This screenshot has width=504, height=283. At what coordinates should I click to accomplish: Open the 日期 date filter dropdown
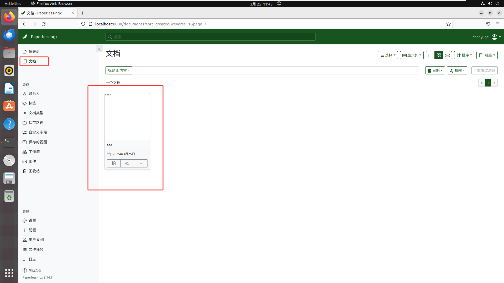pos(435,70)
